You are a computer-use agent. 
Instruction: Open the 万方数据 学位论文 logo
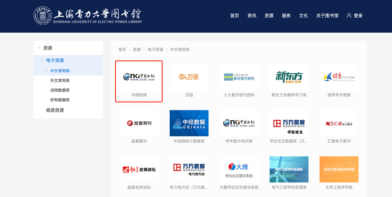tap(289, 123)
